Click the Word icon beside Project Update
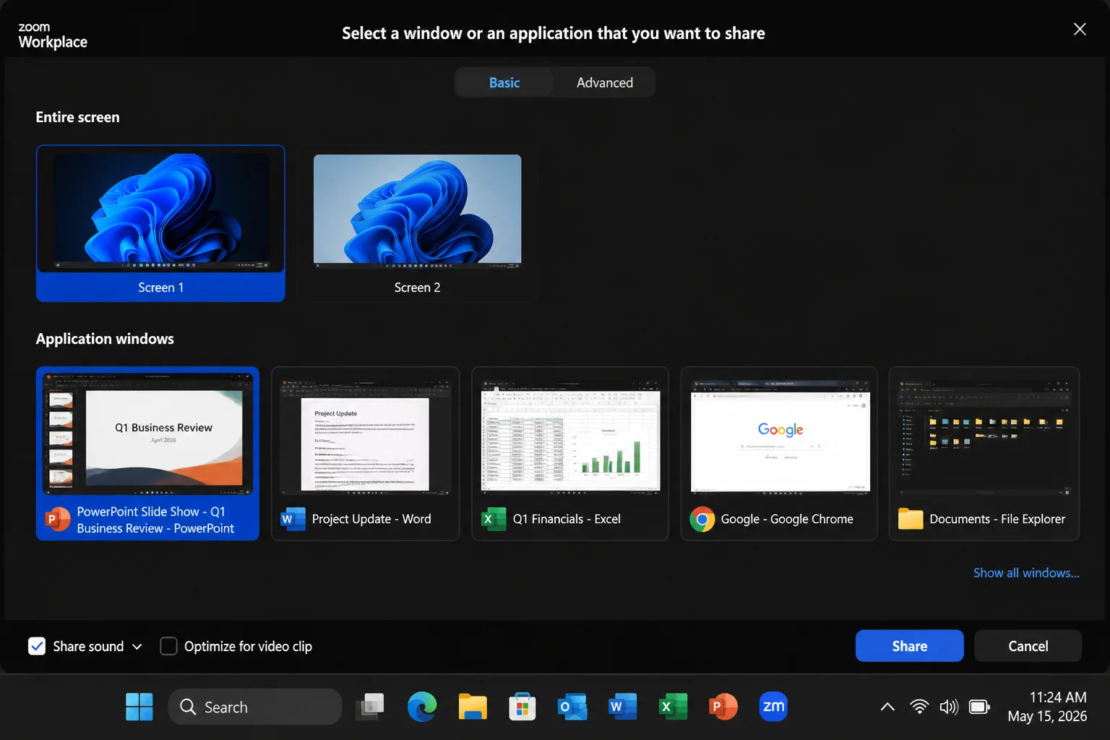This screenshot has width=1110, height=740. click(293, 519)
